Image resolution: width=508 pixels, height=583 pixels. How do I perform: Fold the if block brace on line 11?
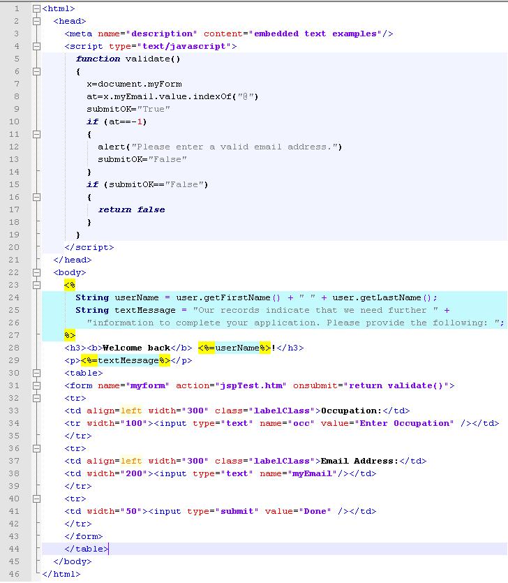36,134
